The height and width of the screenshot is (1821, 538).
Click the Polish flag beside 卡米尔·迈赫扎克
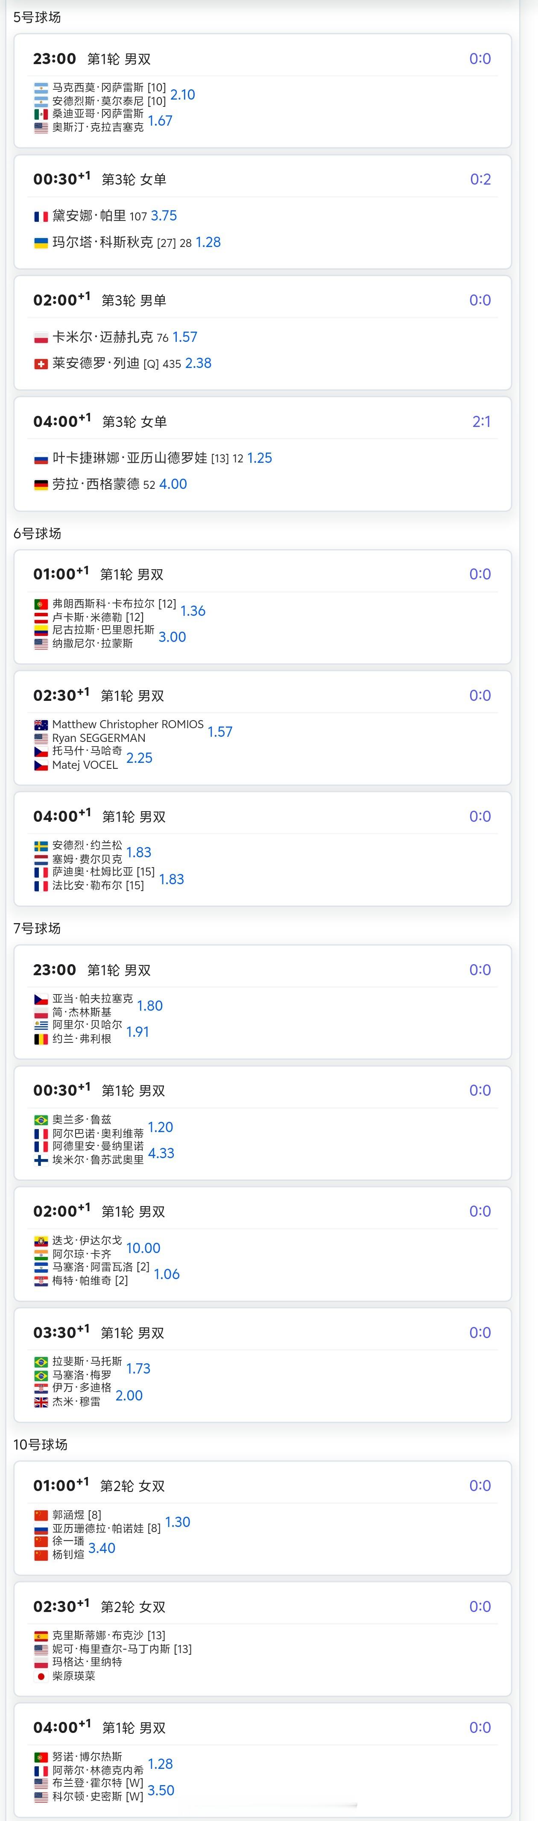click(41, 338)
